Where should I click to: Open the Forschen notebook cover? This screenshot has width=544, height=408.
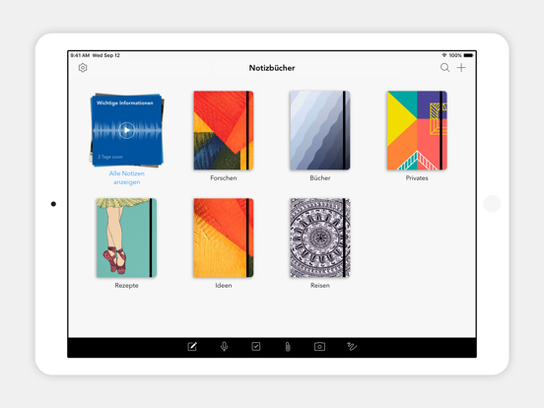(224, 130)
